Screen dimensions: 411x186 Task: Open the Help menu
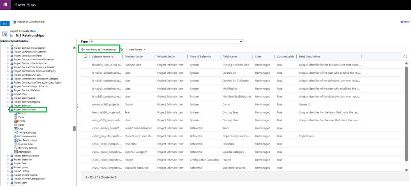click(405, 22)
